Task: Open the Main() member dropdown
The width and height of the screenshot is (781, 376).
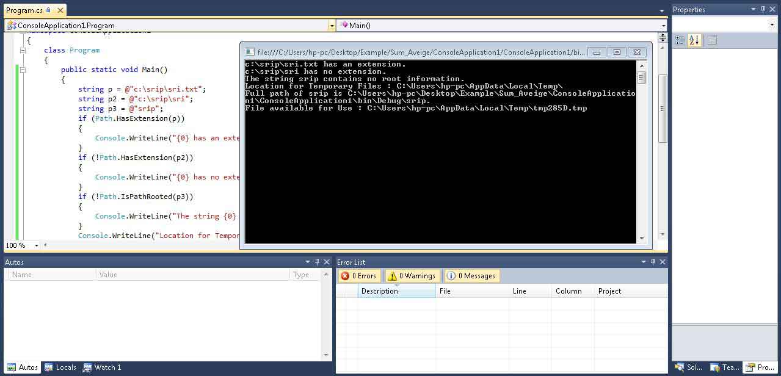Action: (x=664, y=26)
